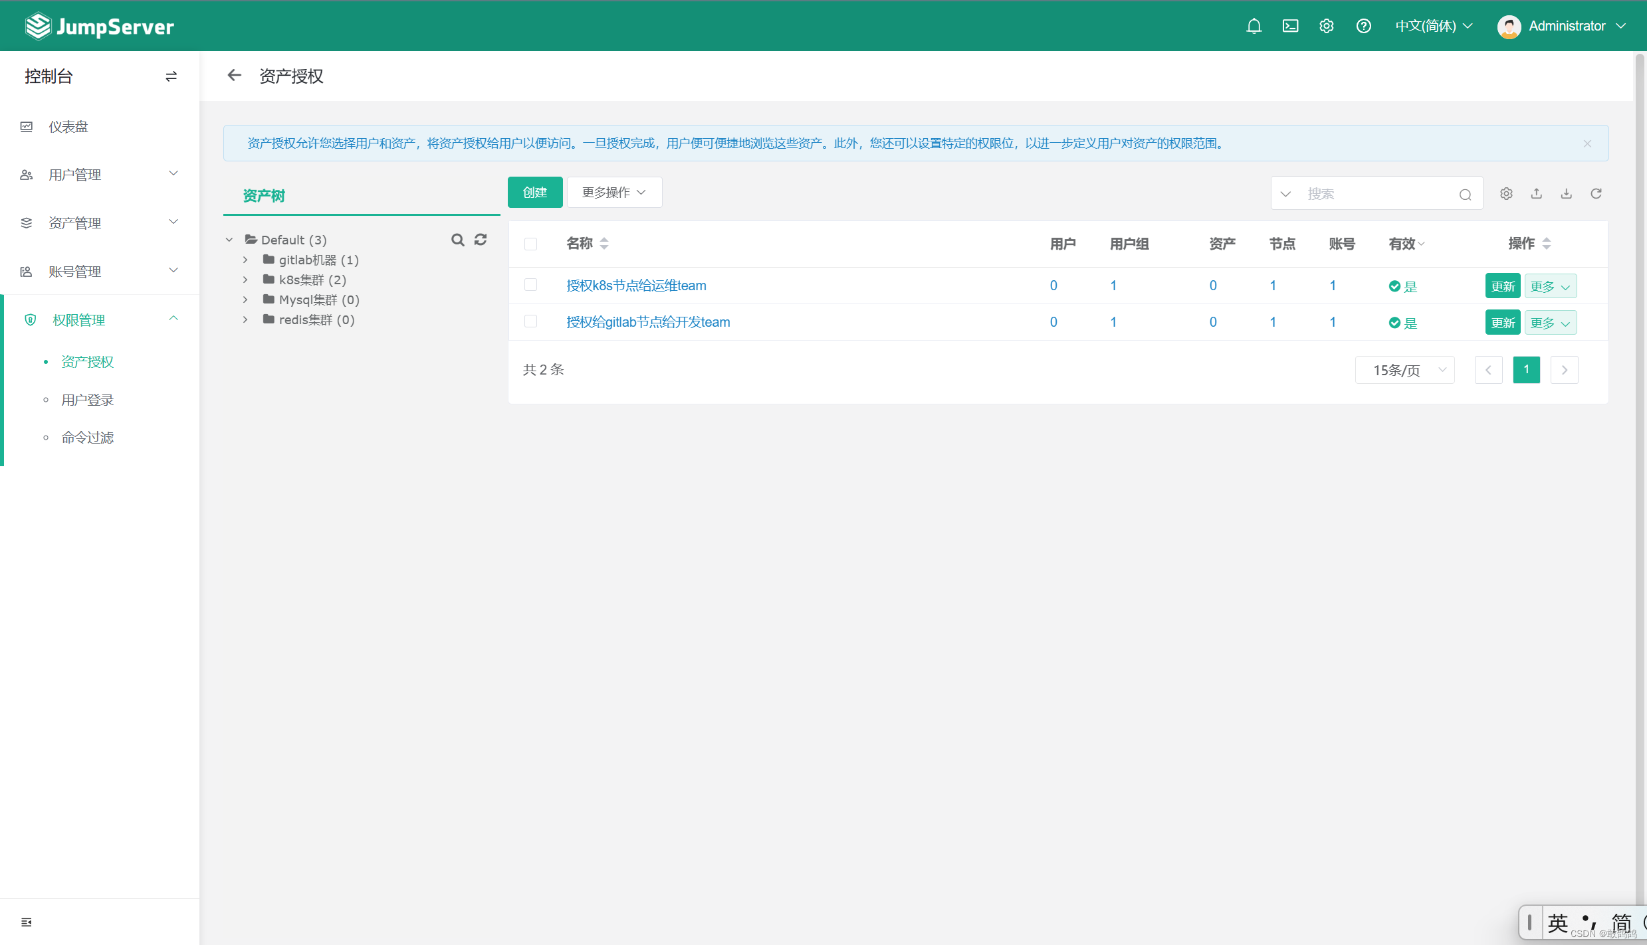
Task: Click the help question mark icon
Action: pos(1363,26)
